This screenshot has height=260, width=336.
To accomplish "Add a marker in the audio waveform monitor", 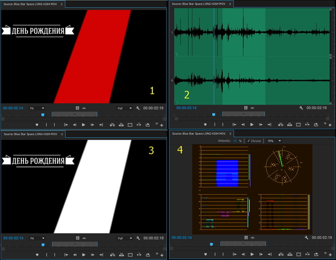I will (x=206, y=124).
